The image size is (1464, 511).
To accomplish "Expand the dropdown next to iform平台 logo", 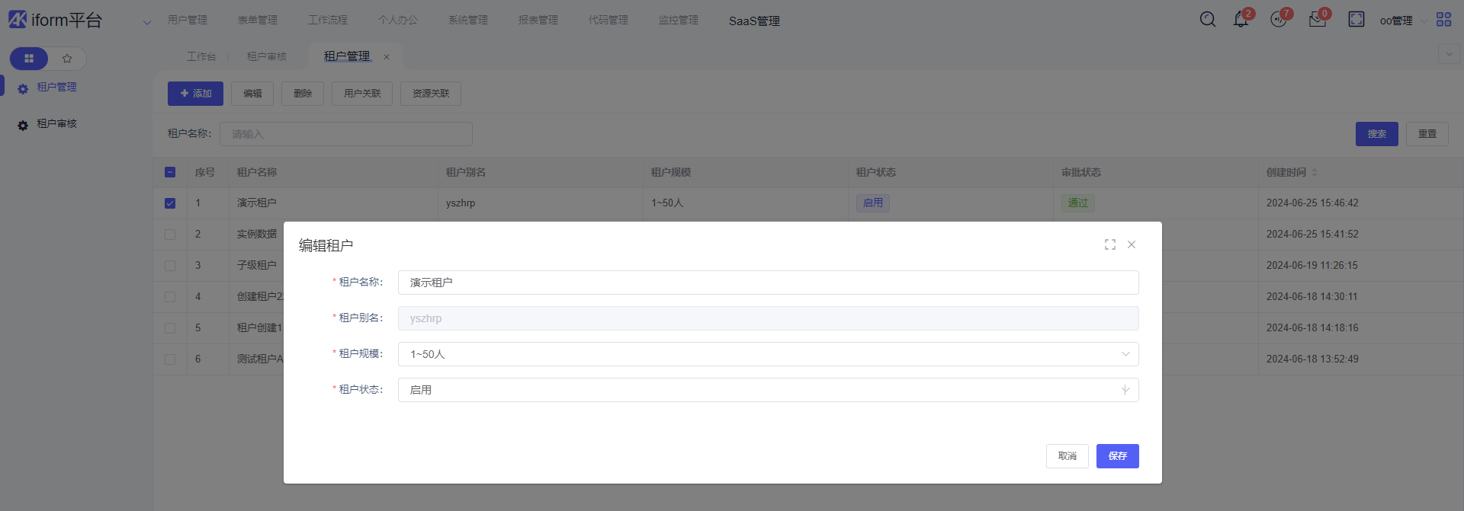I will click(x=147, y=22).
